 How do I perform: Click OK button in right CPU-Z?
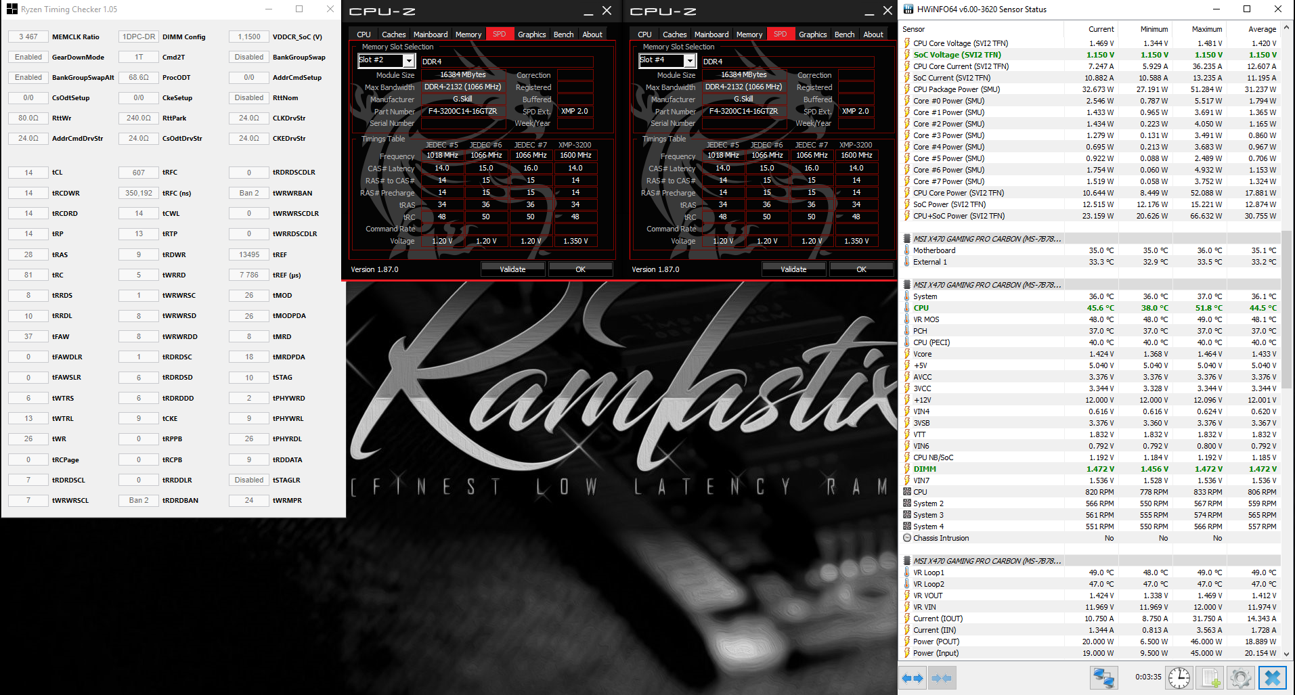coord(861,269)
